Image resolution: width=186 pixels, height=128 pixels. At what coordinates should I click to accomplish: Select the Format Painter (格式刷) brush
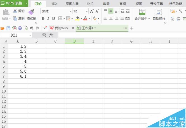coord(31,15)
